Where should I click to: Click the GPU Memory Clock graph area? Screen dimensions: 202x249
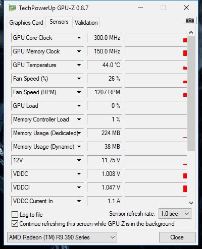click(156, 51)
